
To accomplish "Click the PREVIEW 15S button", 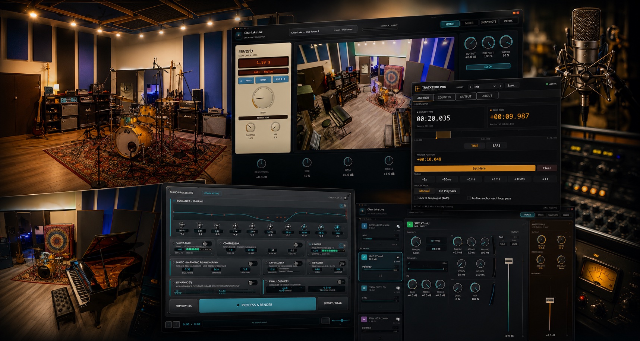I will [x=184, y=306].
